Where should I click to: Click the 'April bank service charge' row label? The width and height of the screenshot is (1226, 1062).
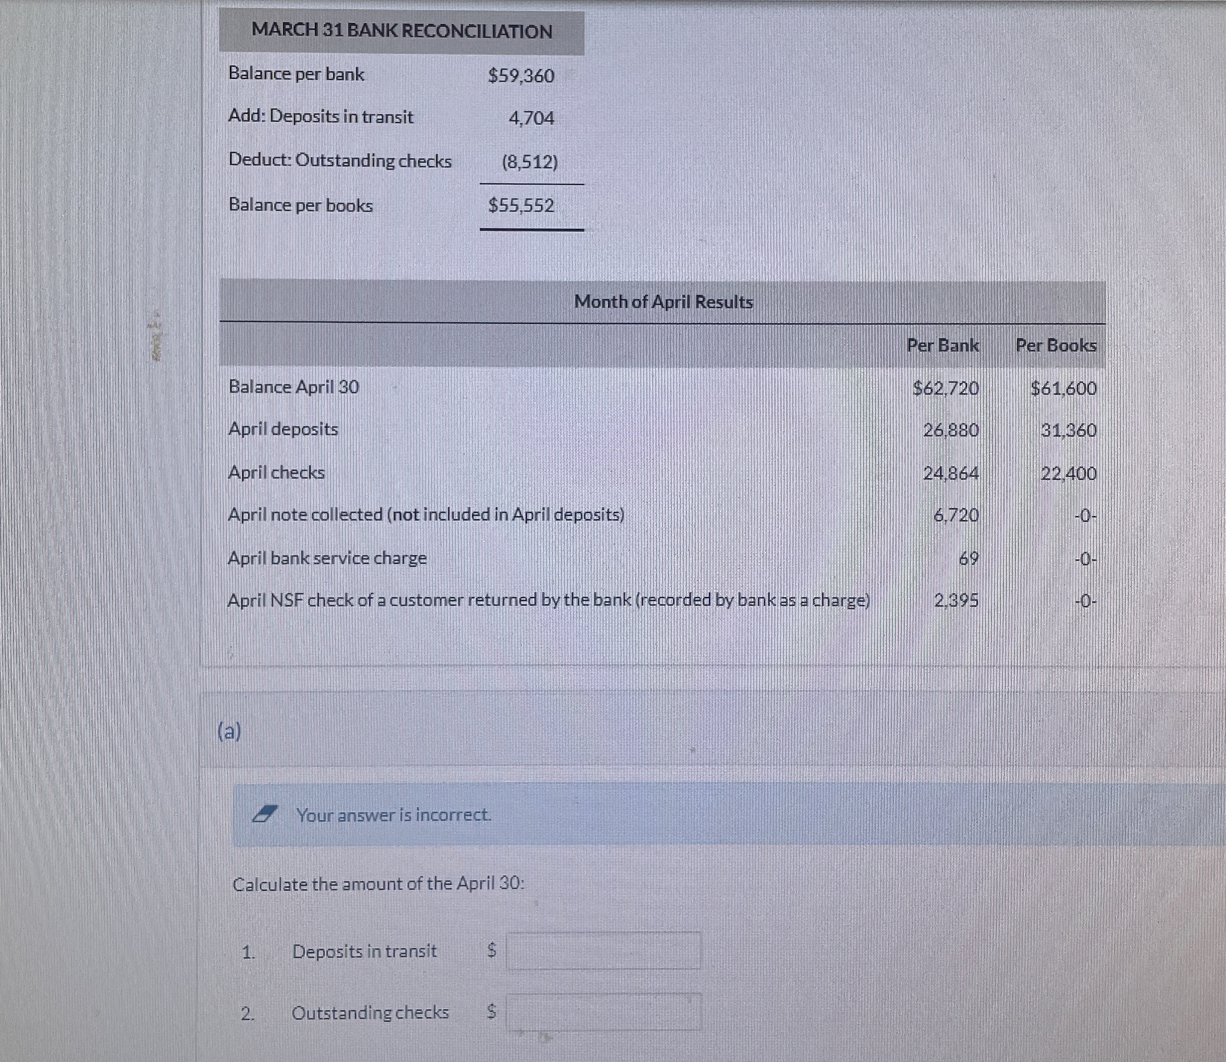[x=327, y=558]
